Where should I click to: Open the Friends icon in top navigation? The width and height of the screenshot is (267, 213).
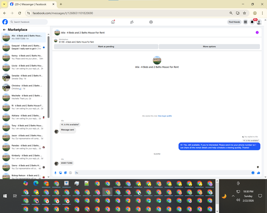coord(132,22)
